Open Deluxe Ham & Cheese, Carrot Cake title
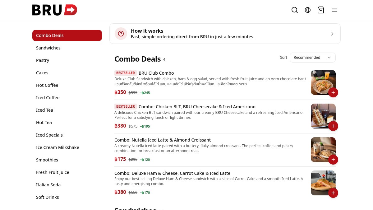373x210 pixels. point(173,173)
